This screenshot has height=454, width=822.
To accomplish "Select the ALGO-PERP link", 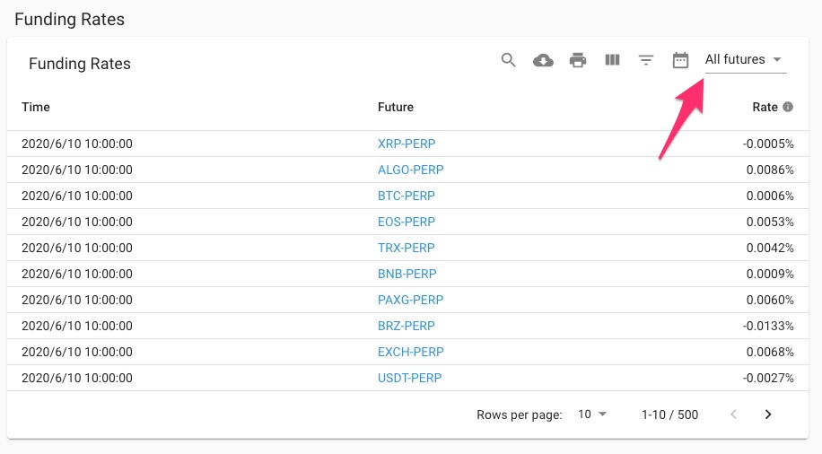I will (410, 170).
